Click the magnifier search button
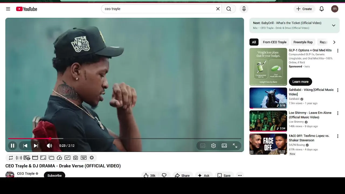Image resolution: width=345 pixels, height=194 pixels. (229, 9)
